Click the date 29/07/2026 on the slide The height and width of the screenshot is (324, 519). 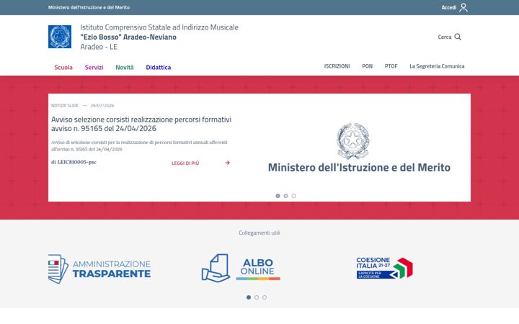(x=102, y=105)
